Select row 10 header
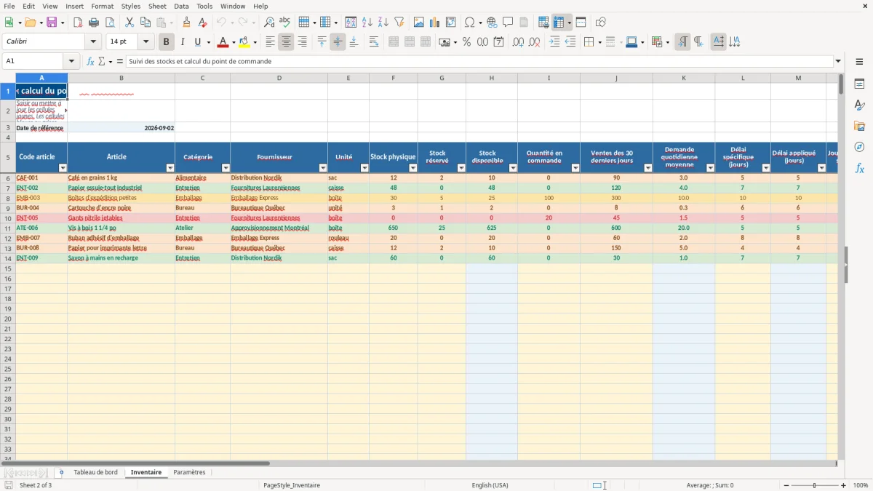Viewport: 873px width, 491px height. coord(7,218)
